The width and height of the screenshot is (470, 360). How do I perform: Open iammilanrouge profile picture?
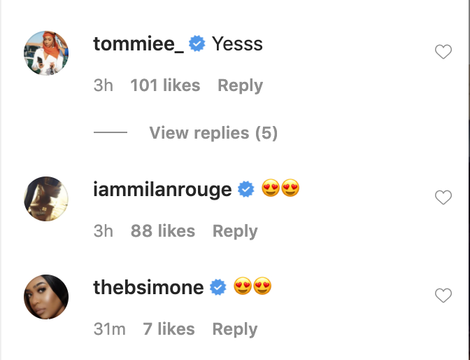click(46, 199)
